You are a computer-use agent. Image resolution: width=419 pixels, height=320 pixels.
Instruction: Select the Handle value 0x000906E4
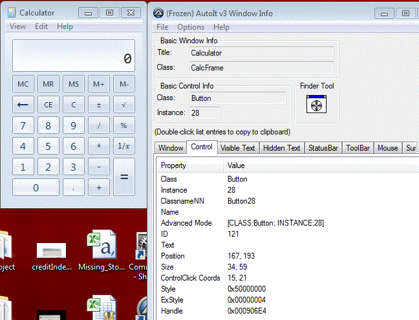pyautogui.click(x=246, y=311)
